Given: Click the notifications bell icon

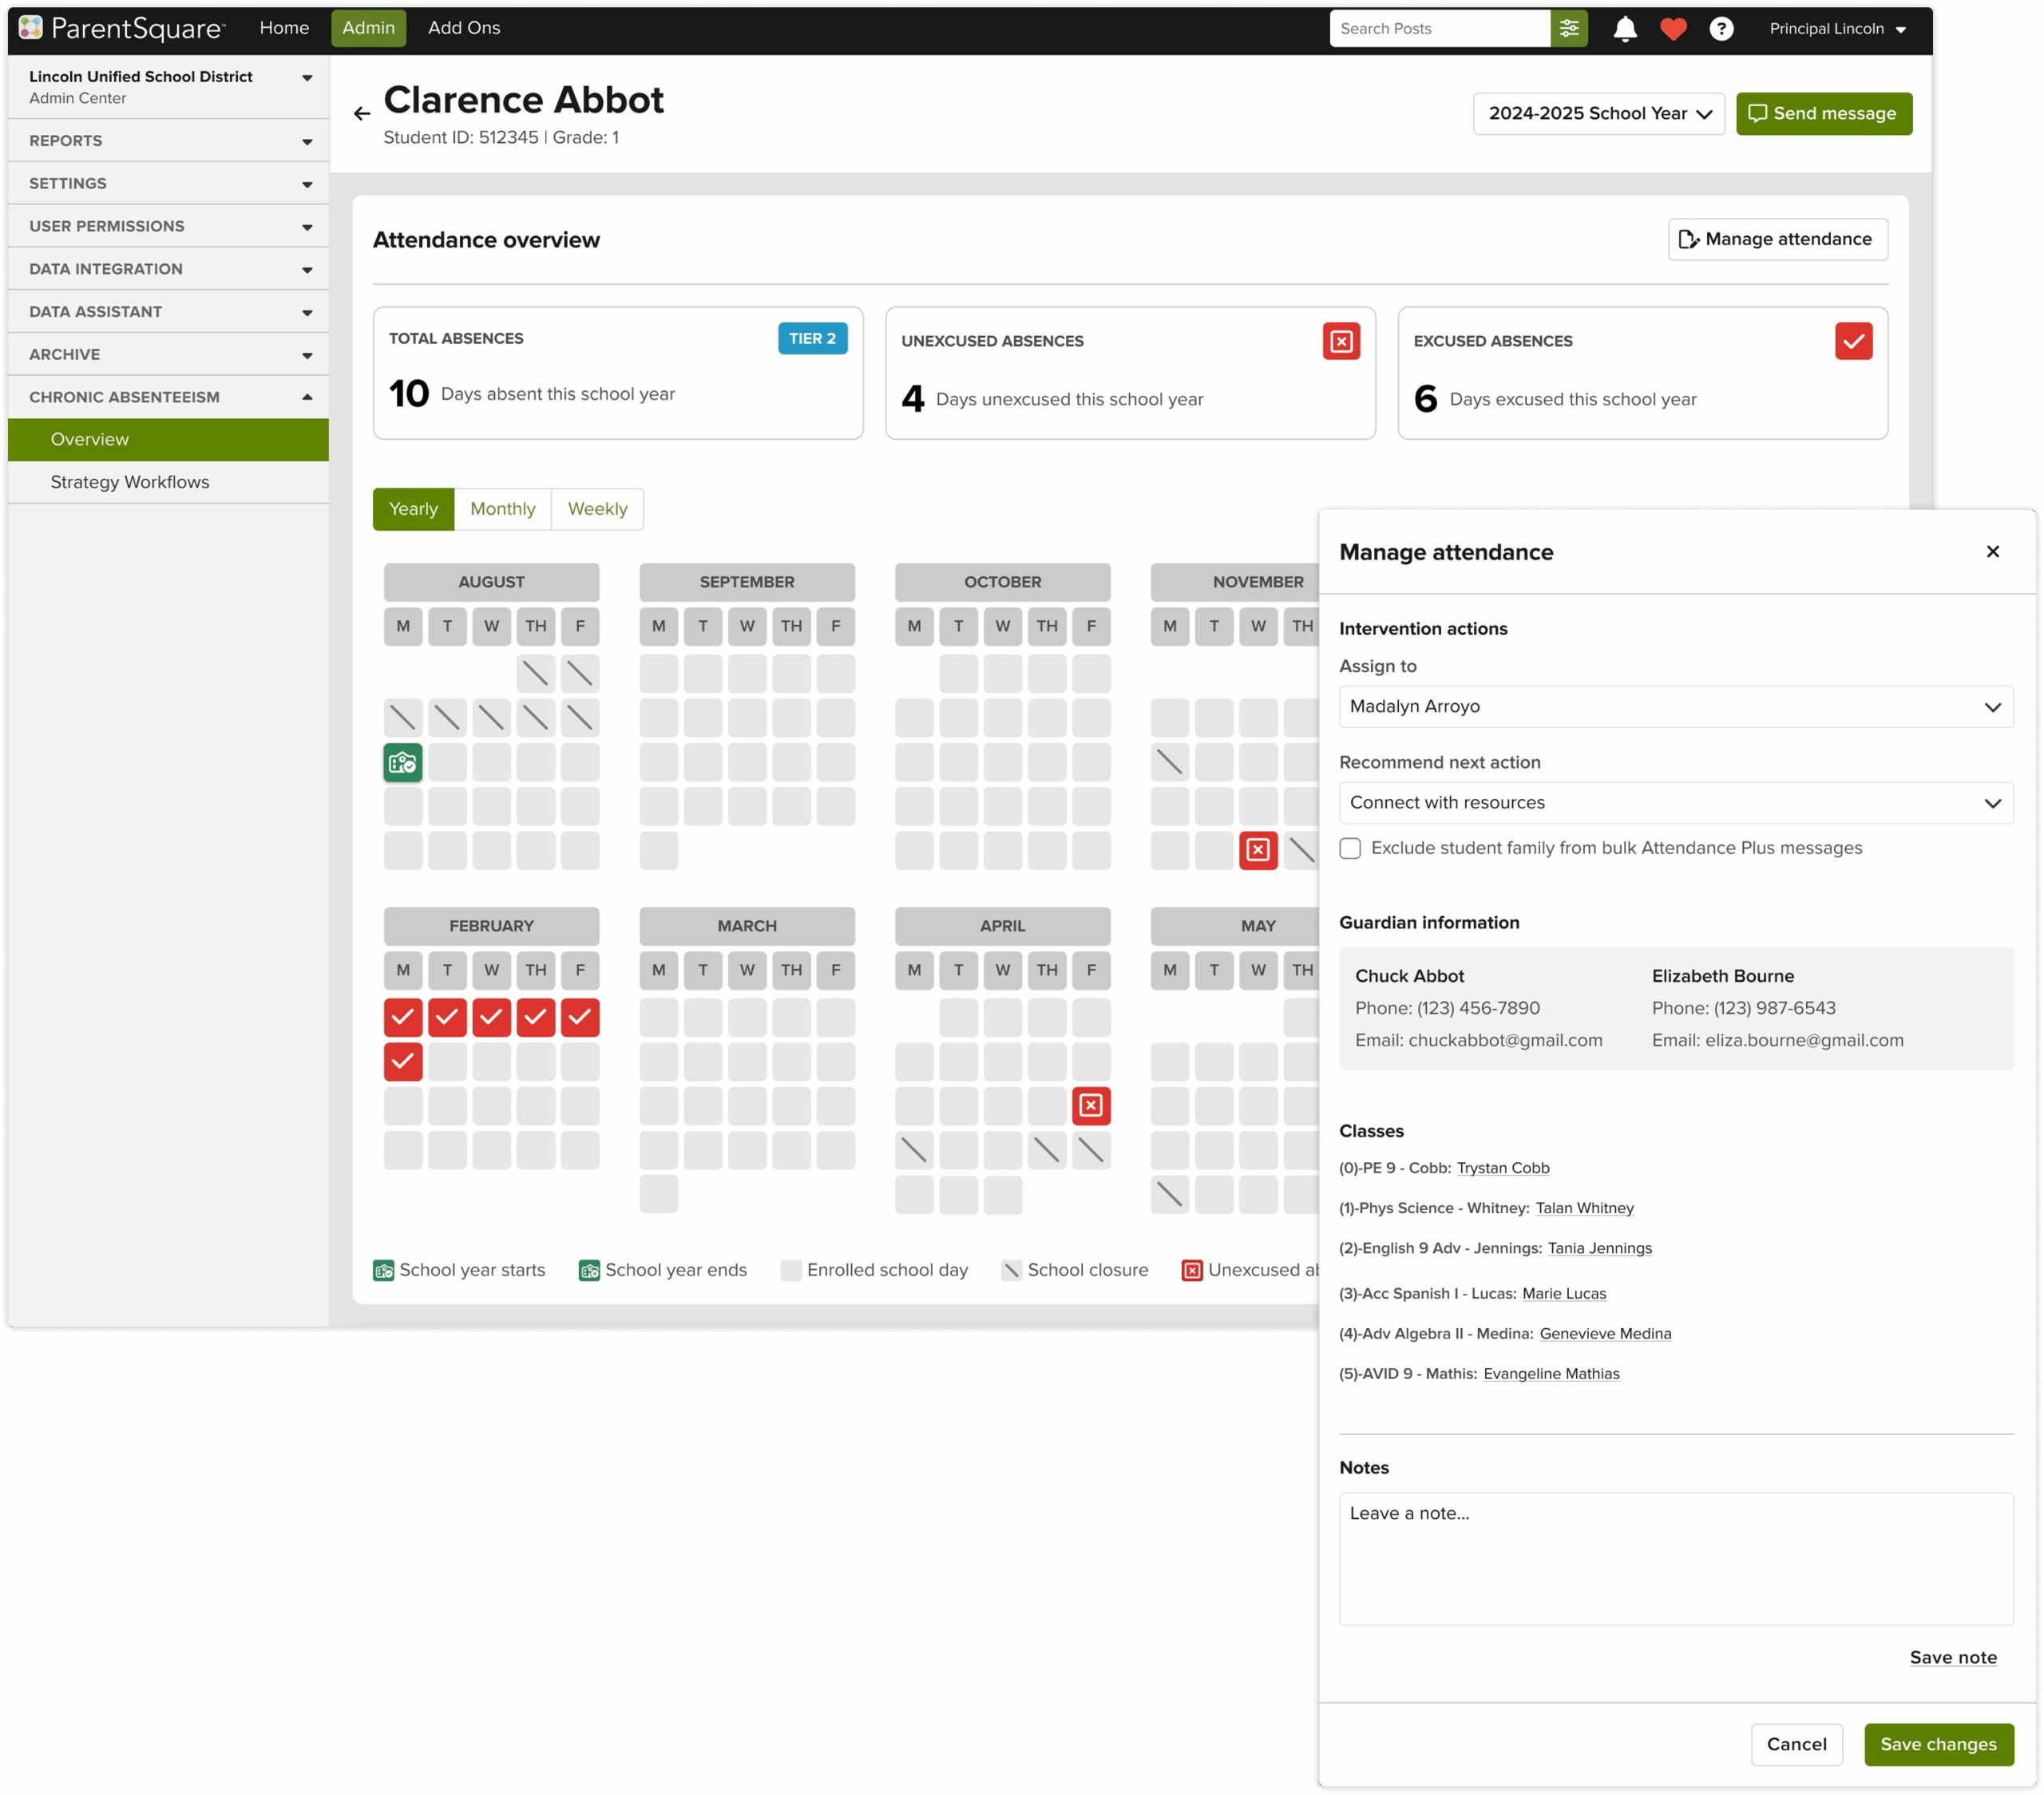Looking at the screenshot, I should click(1624, 29).
